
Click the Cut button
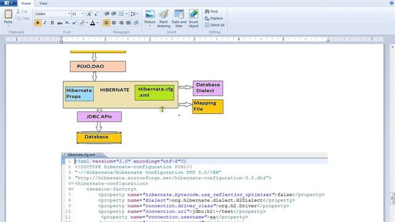(22, 11)
